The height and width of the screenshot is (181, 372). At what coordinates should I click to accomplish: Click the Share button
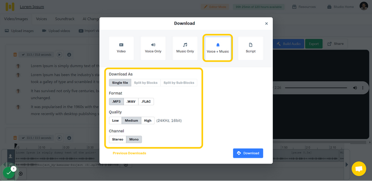pyautogui.click(x=336, y=44)
